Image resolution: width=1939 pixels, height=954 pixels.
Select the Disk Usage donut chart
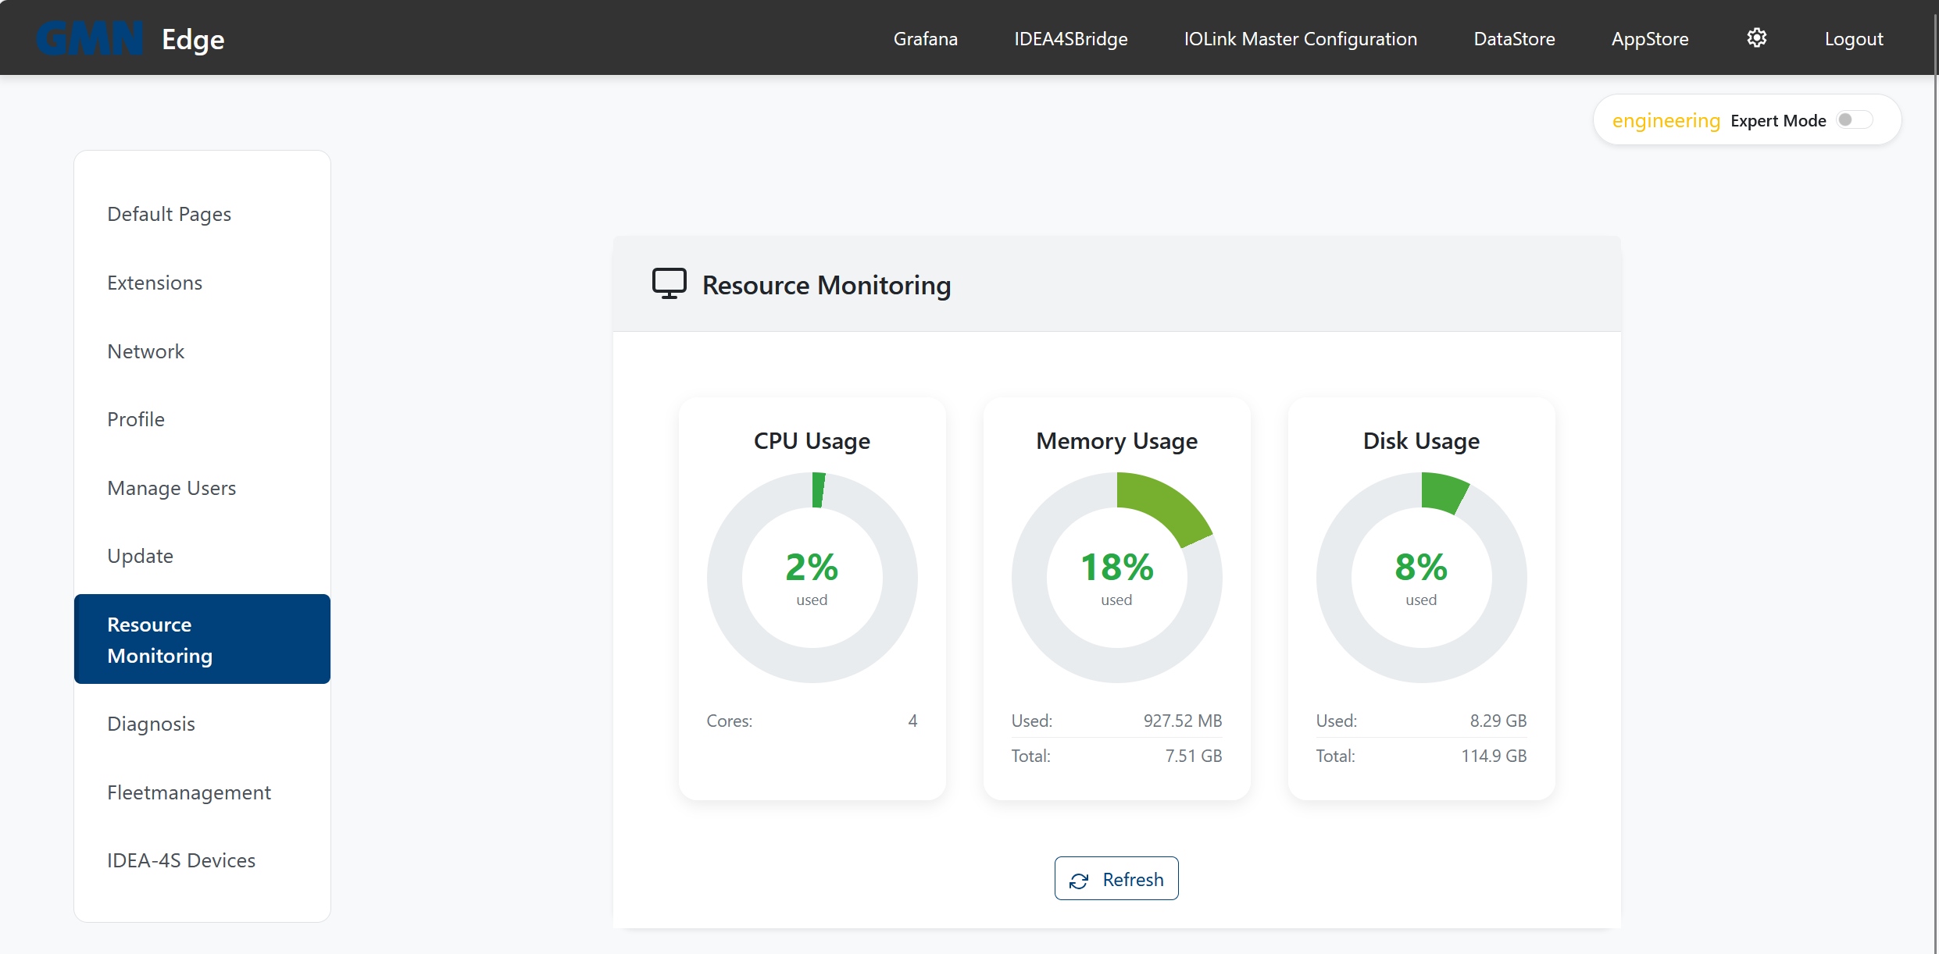(1421, 578)
